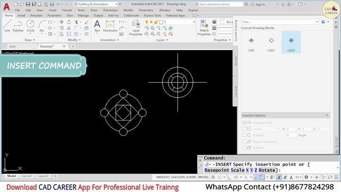
Task: Click the Workspace Switching gear in status bar
Action: tap(306, 177)
